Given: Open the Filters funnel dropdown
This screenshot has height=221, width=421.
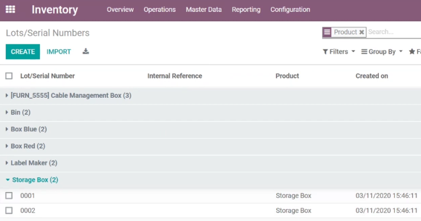Looking at the screenshot, I should [339, 52].
